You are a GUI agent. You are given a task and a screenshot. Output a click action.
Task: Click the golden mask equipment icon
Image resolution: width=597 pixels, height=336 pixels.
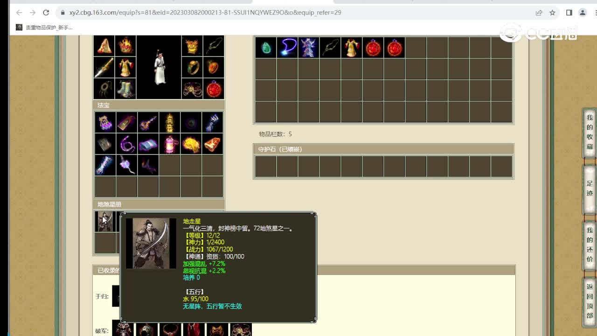[192, 46]
